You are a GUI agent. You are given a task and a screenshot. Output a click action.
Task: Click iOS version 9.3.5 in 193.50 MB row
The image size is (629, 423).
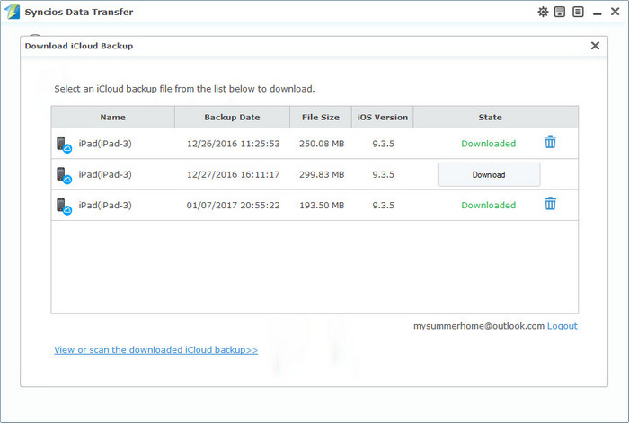(x=383, y=206)
